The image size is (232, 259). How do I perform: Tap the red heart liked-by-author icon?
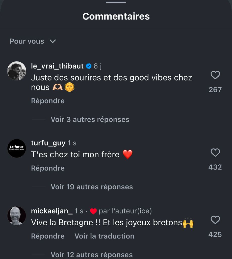point(93,211)
